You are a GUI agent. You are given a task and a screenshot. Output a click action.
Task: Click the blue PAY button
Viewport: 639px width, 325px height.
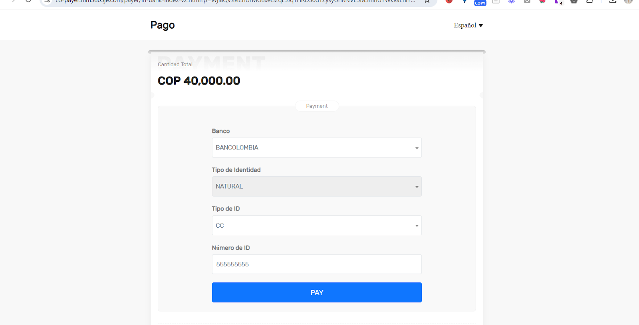[x=316, y=292]
